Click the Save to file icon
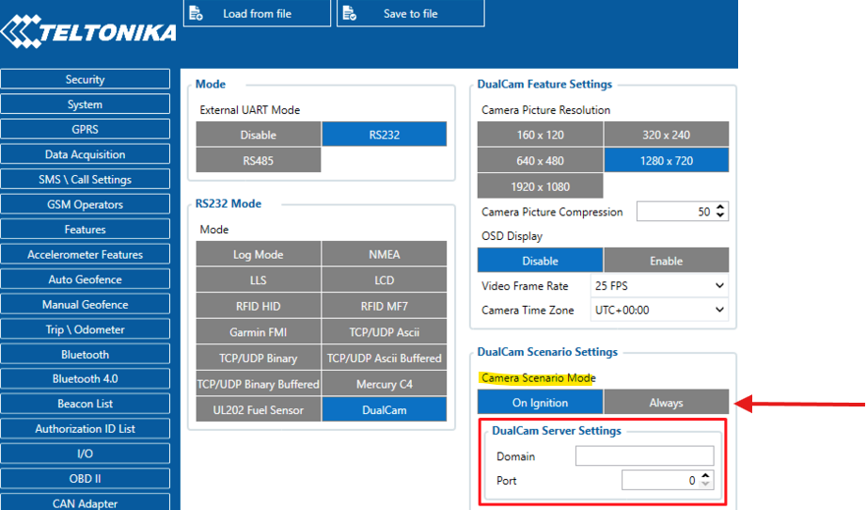The width and height of the screenshot is (866, 510). coord(350,13)
